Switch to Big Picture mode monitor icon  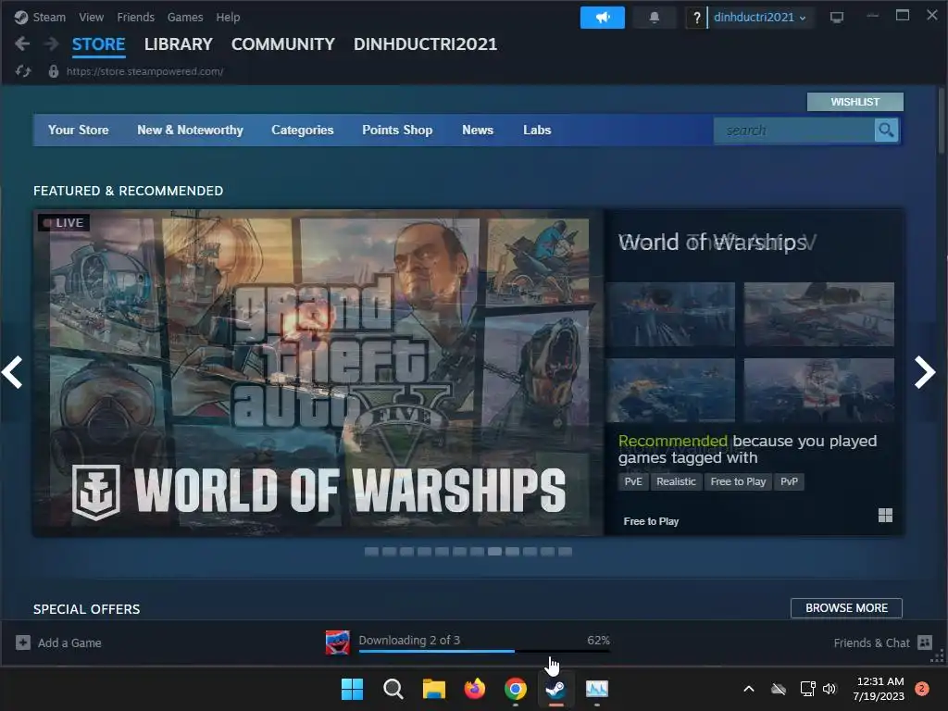click(x=837, y=18)
